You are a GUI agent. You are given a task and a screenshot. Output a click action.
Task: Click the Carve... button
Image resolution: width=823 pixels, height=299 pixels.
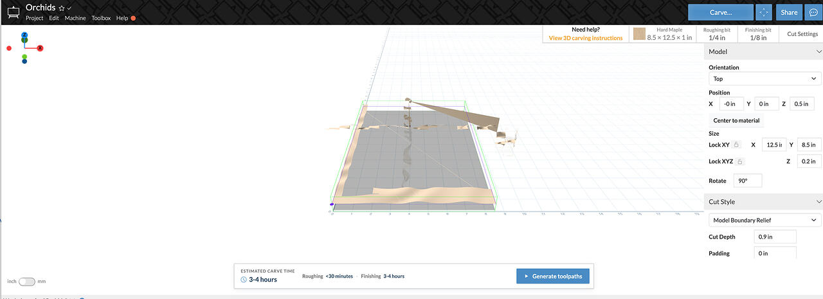(x=720, y=12)
